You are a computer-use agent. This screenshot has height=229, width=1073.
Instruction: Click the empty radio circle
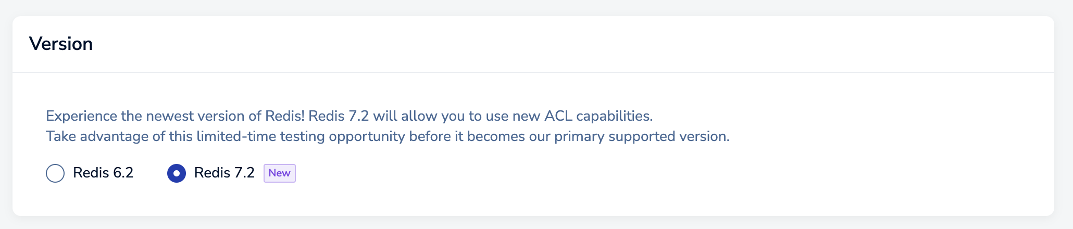pyautogui.click(x=55, y=173)
